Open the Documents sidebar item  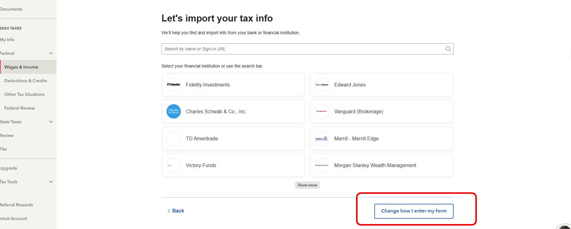[x=11, y=9]
